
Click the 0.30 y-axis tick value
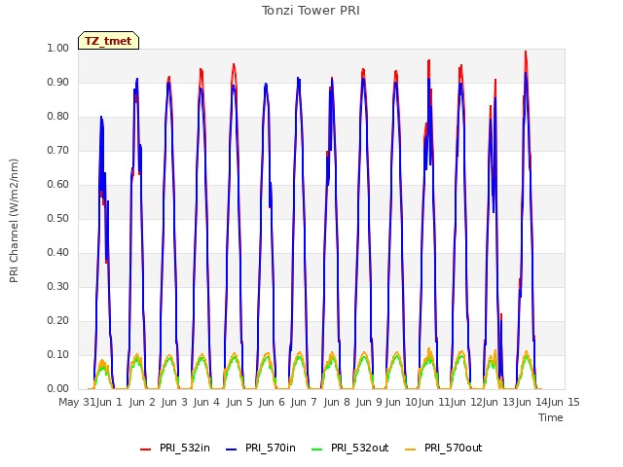[58, 287]
